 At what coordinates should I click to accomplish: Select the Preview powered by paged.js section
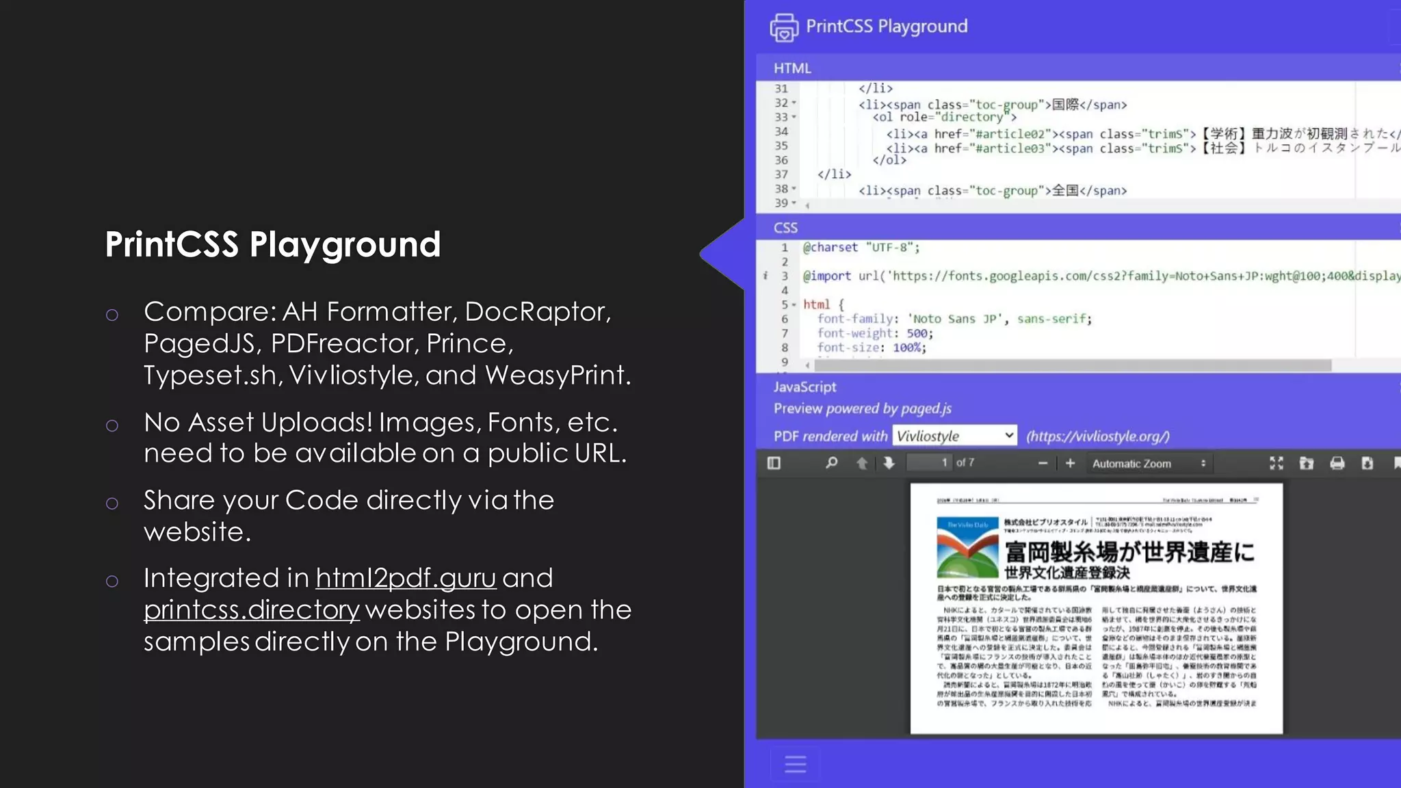(862, 409)
